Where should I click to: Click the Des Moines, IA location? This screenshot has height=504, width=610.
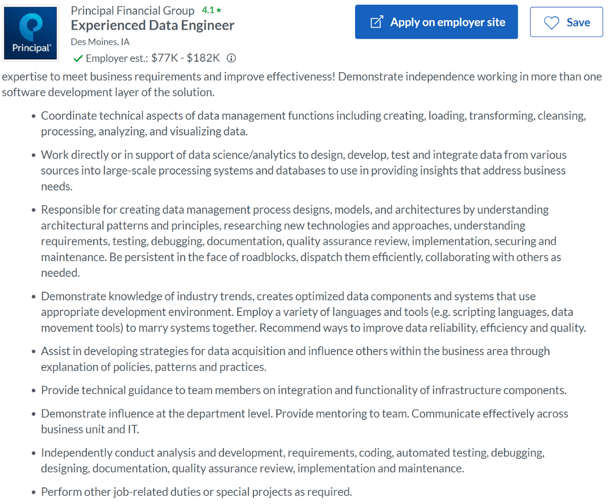[100, 42]
